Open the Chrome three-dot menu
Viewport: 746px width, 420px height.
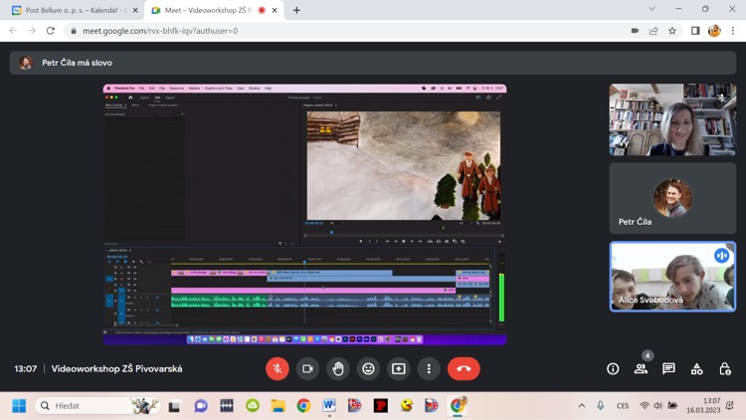pos(733,31)
